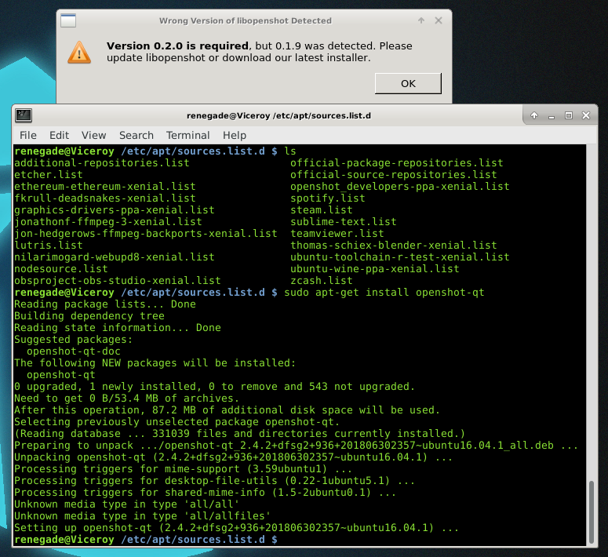Click the dialog's keep-above arrow icon

[421, 20]
